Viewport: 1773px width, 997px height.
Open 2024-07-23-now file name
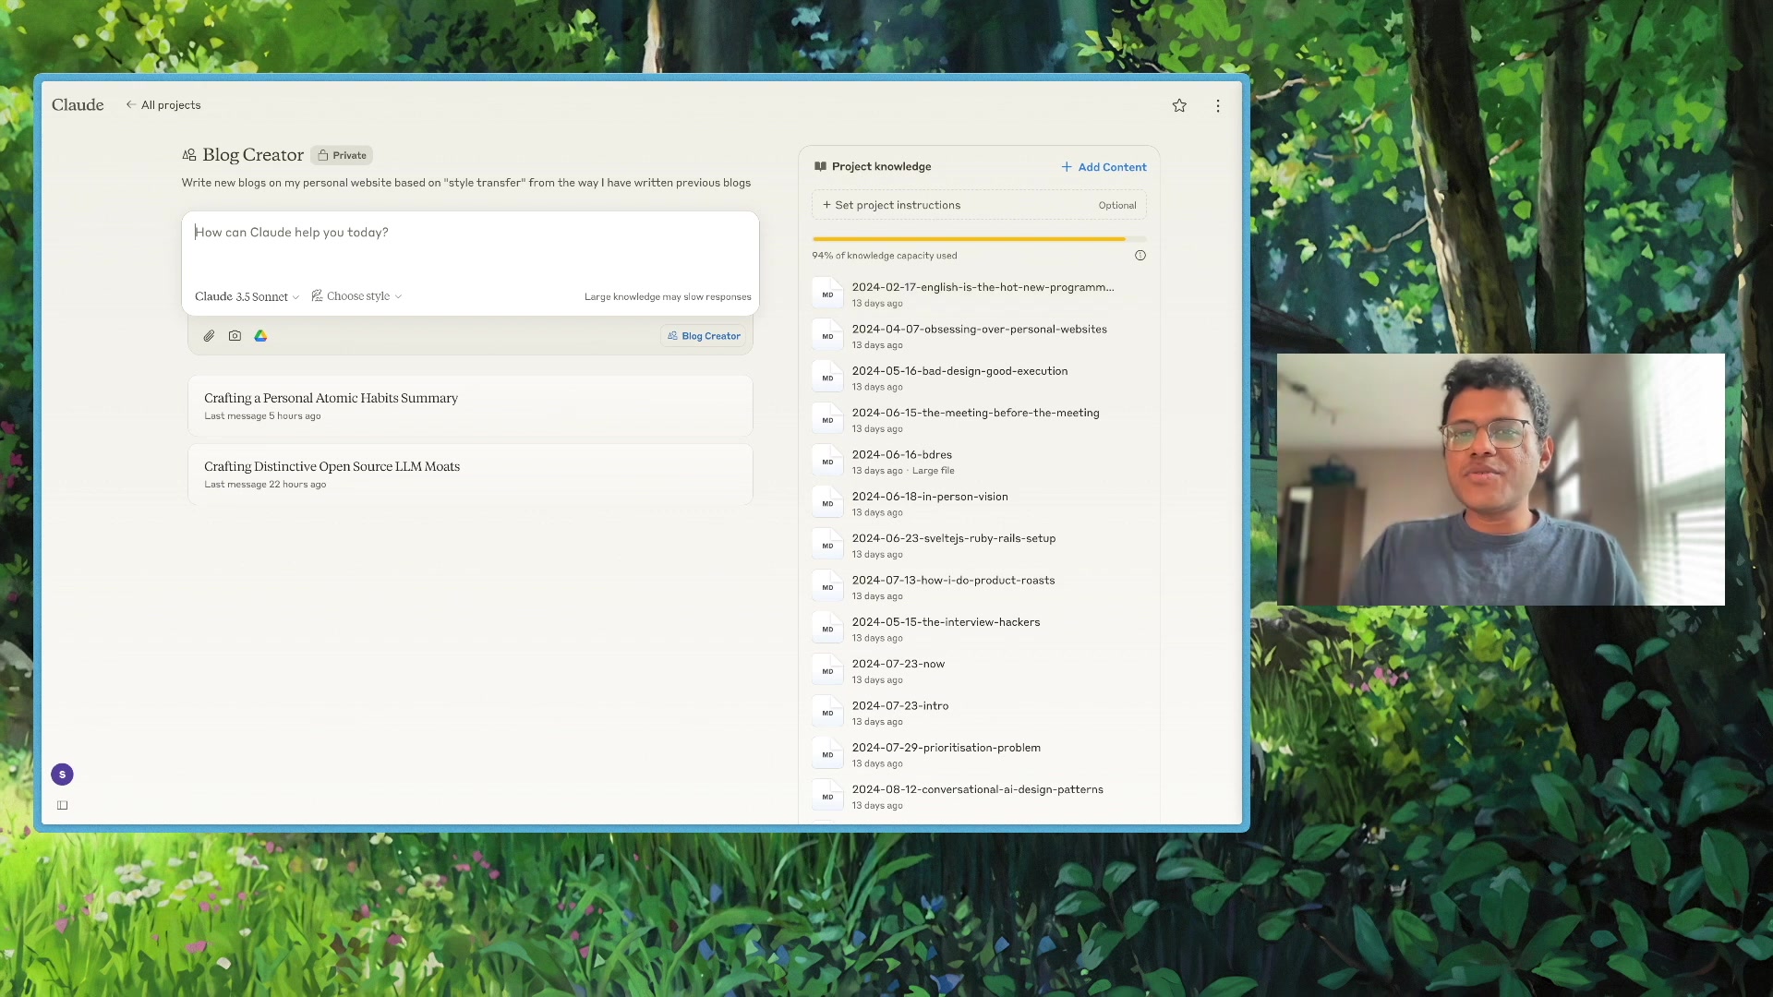coord(898,664)
